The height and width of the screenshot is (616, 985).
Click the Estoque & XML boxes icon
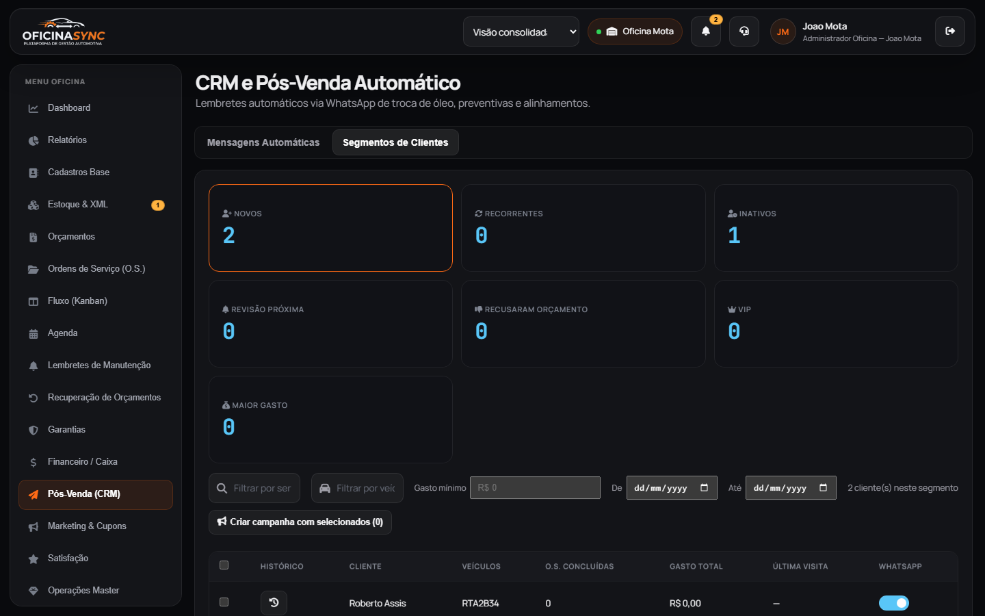(x=34, y=205)
